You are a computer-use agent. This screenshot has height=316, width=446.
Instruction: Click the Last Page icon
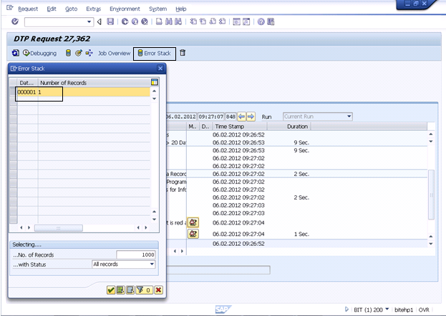(x=222, y=21)
